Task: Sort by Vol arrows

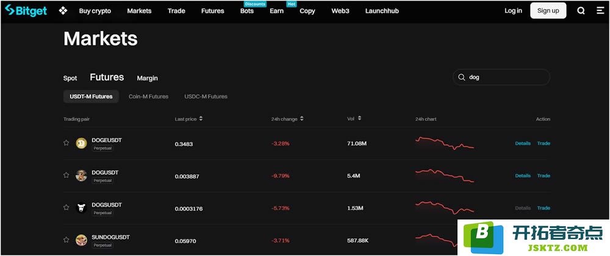Action: [359, 118]
